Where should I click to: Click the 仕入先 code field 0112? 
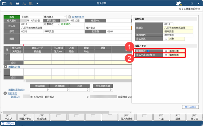31,24
